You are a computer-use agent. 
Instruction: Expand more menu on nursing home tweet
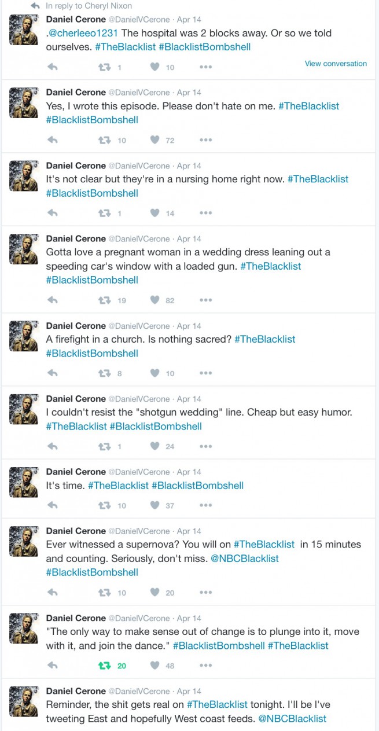[x=205, y=213]
